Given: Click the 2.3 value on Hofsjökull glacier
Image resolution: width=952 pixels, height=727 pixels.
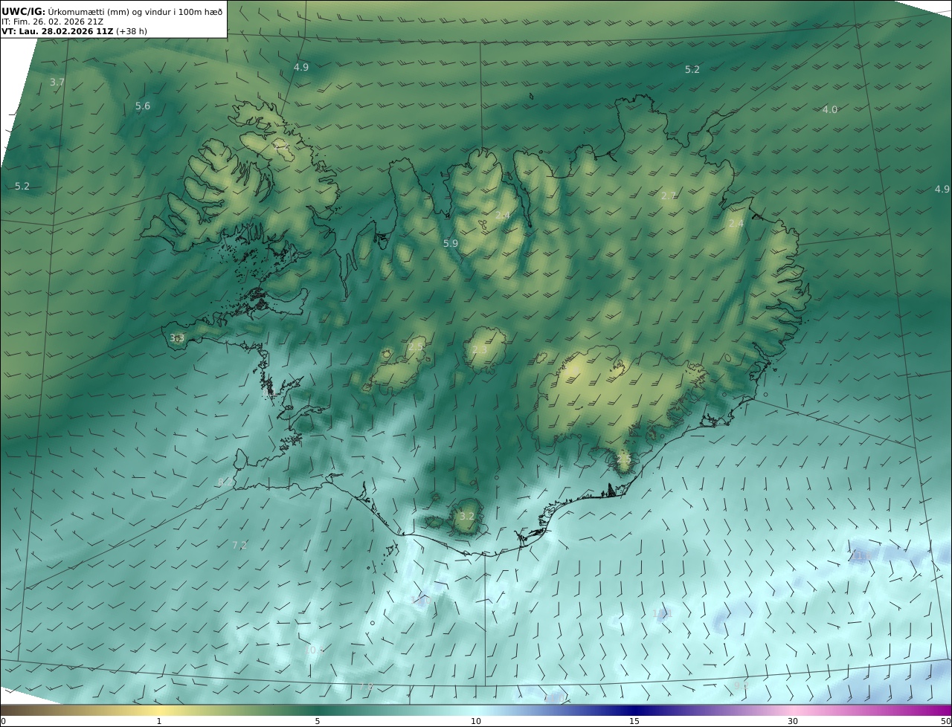Looking at the screenshot, I should 480,349.
